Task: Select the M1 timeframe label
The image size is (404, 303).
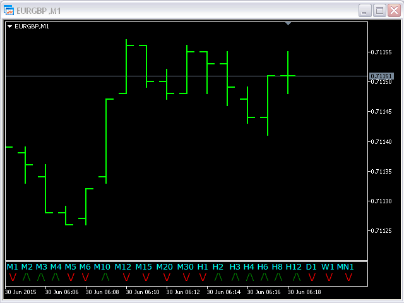Action: tap(12, 266)
